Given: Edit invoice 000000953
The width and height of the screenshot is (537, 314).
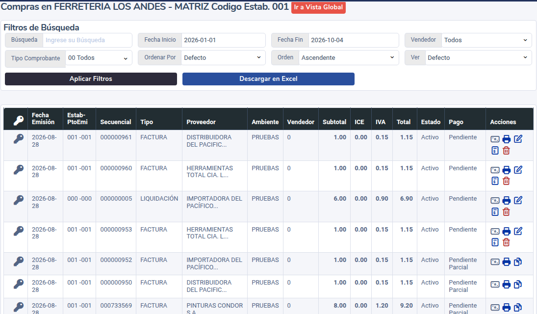Looking at the screenshot, I should pos(518,231).
